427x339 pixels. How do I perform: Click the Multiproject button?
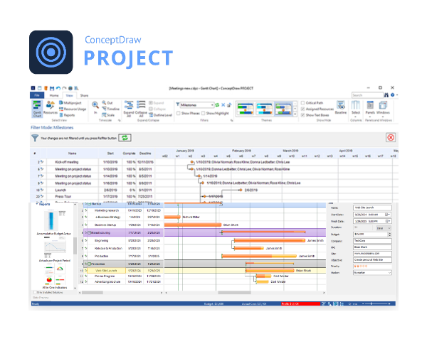point(70,103)
